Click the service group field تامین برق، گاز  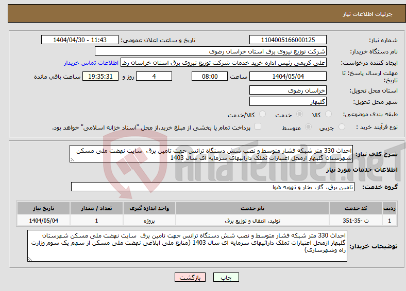(213, 187)
